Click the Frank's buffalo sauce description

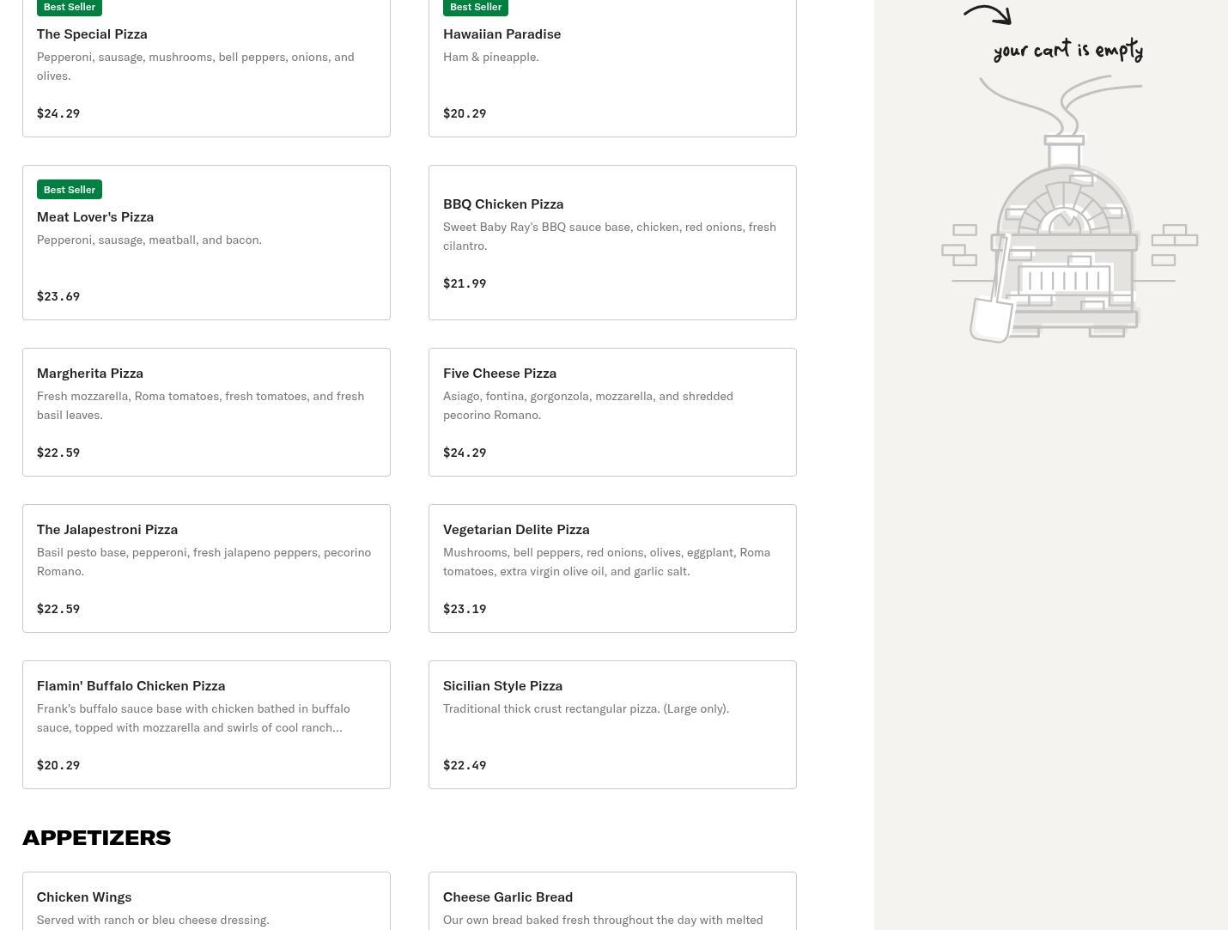[x=193, y=718]
